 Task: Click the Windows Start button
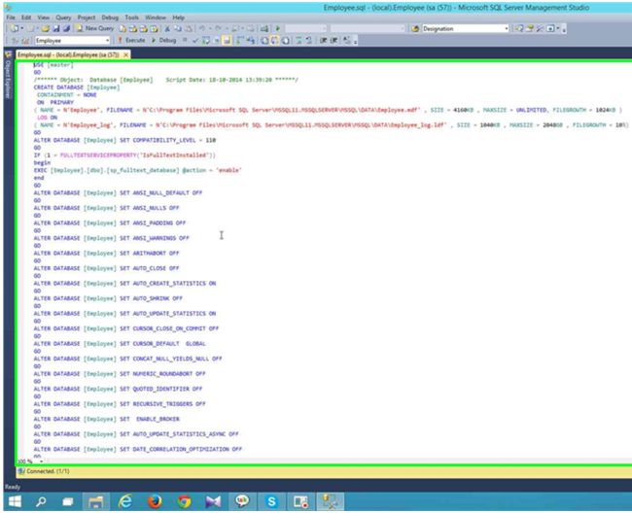(13, 501)
